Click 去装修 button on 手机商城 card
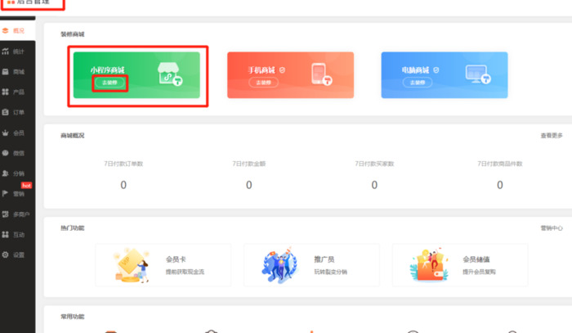The width and height of the screenshot is (572, 333). click(263, 83)
